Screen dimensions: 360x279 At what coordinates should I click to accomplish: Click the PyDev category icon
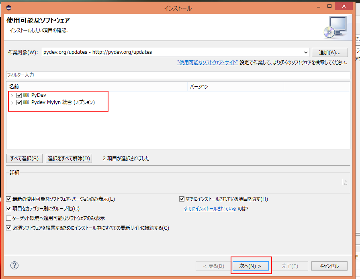click(26, 95)
